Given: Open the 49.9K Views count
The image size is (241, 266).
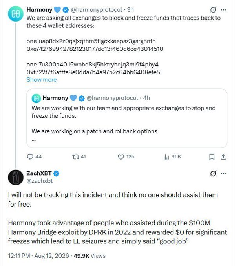Looking at the screenshot, I should 89,256.
